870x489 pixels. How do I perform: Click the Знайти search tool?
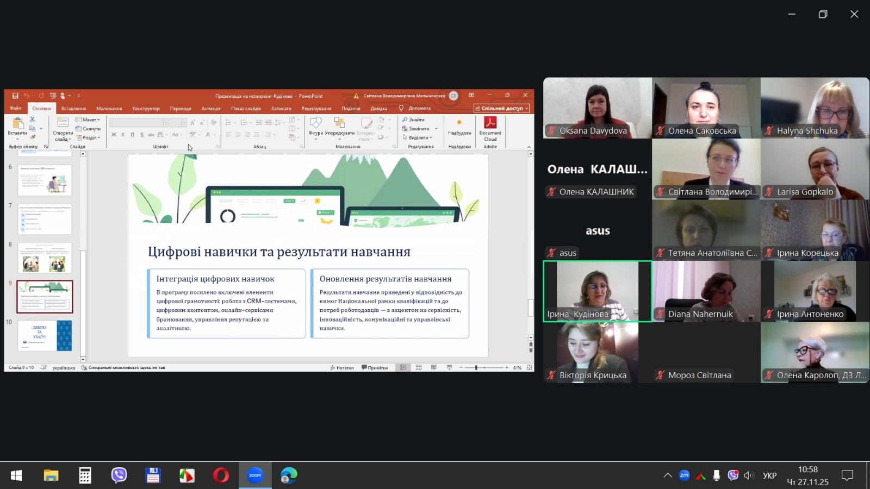414,120
